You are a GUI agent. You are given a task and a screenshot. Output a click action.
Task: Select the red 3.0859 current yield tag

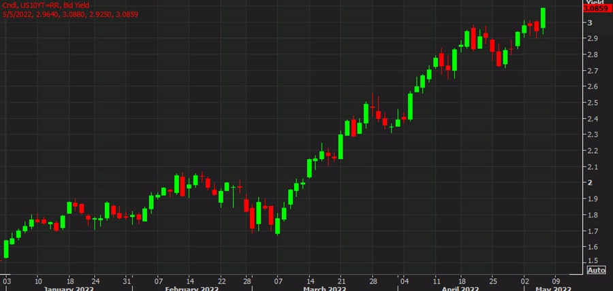(597, 8)
